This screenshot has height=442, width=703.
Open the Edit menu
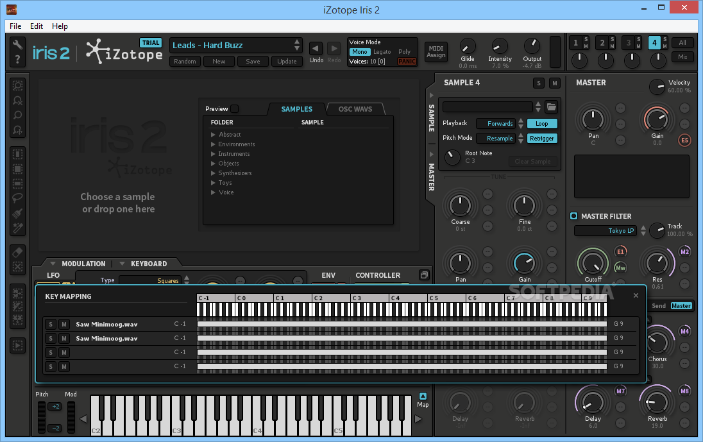[37, 26]
